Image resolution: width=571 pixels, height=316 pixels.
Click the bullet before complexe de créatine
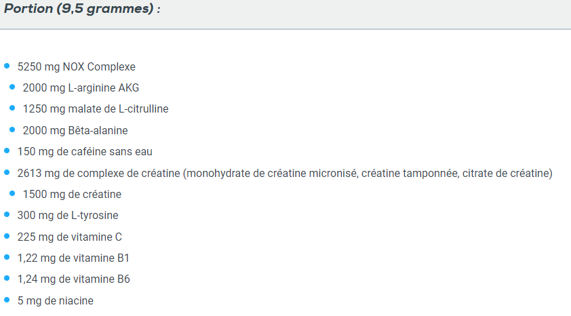click(7, 172)
